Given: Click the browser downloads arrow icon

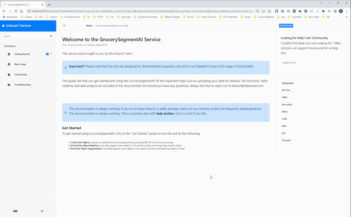Looking at the screenshot, I should pos(318,11).
